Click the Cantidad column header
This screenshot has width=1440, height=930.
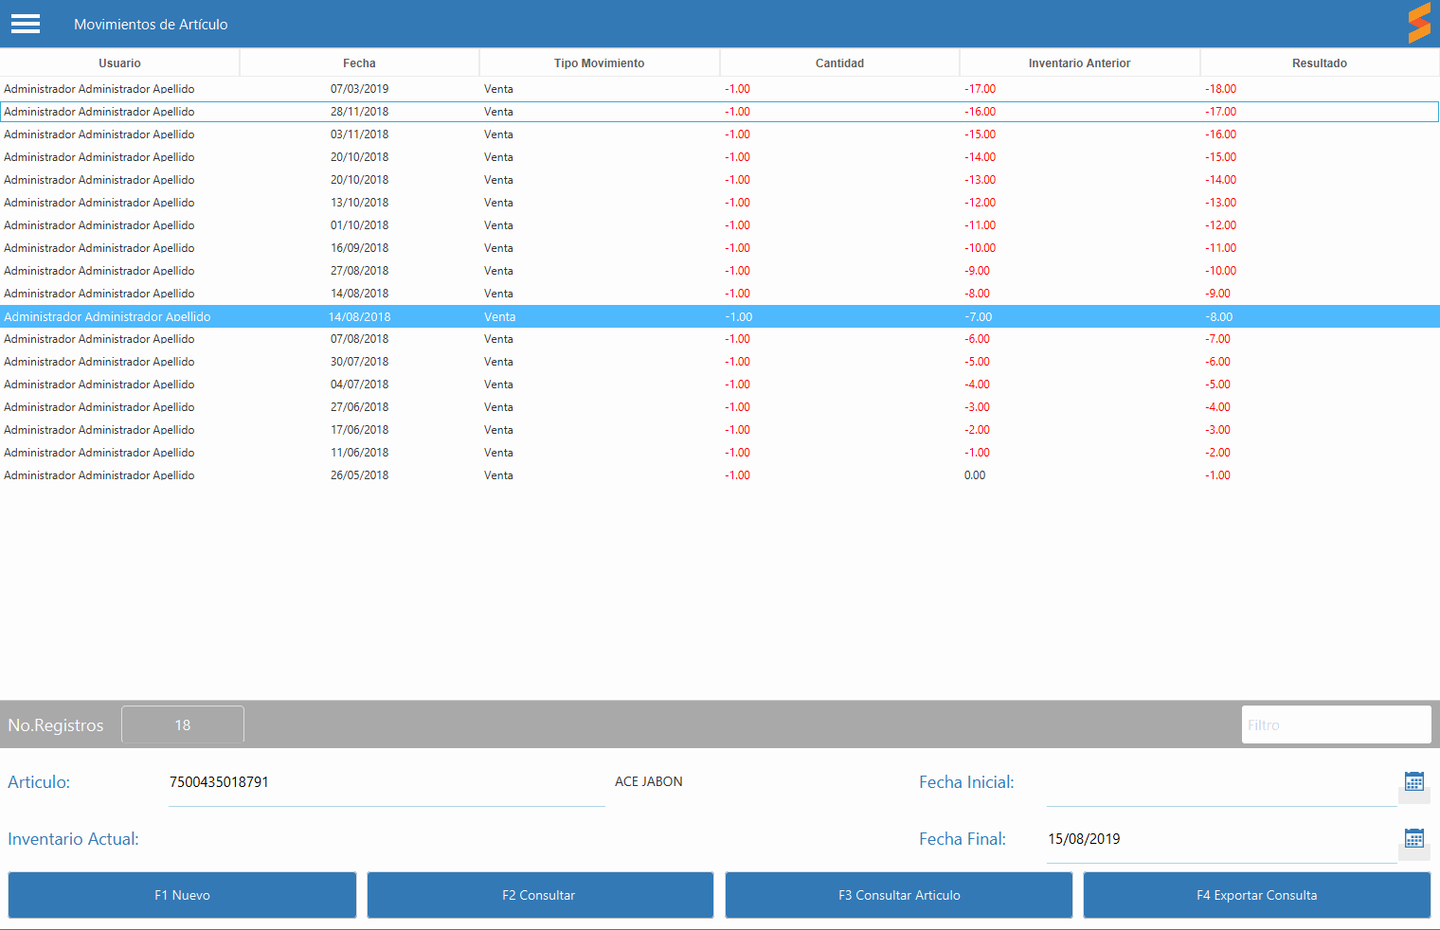(x=839, y=63)
